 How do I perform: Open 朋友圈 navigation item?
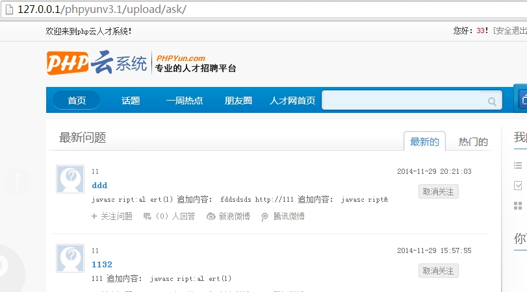pyautogui.click(x=238, y=101)
